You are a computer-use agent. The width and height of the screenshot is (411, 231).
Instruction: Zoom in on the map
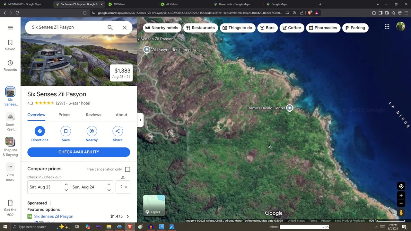tap(401, 195)
